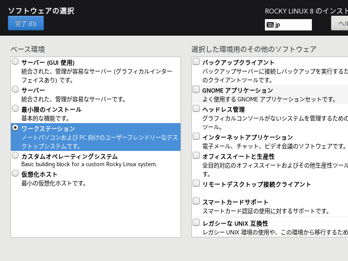Click 基本的な機能です。 description text
This screenshot has width=348, height=261.
click(45, 118)
